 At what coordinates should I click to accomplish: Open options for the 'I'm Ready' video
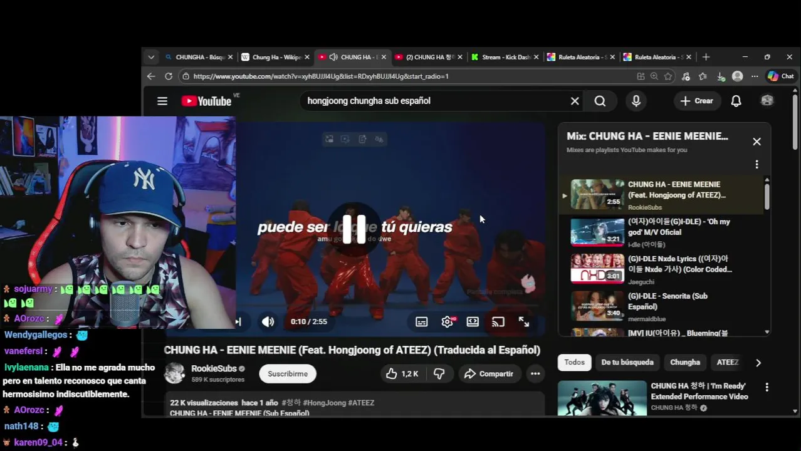click(767, 388)
